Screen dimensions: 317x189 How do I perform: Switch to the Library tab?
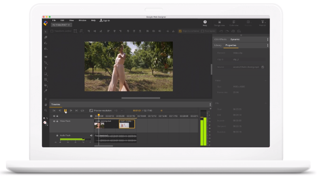pos(218,45)
